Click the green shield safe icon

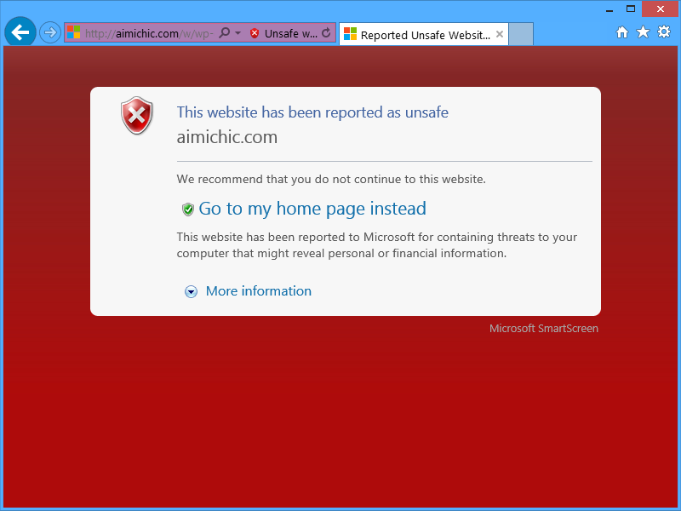click(187, 210)
